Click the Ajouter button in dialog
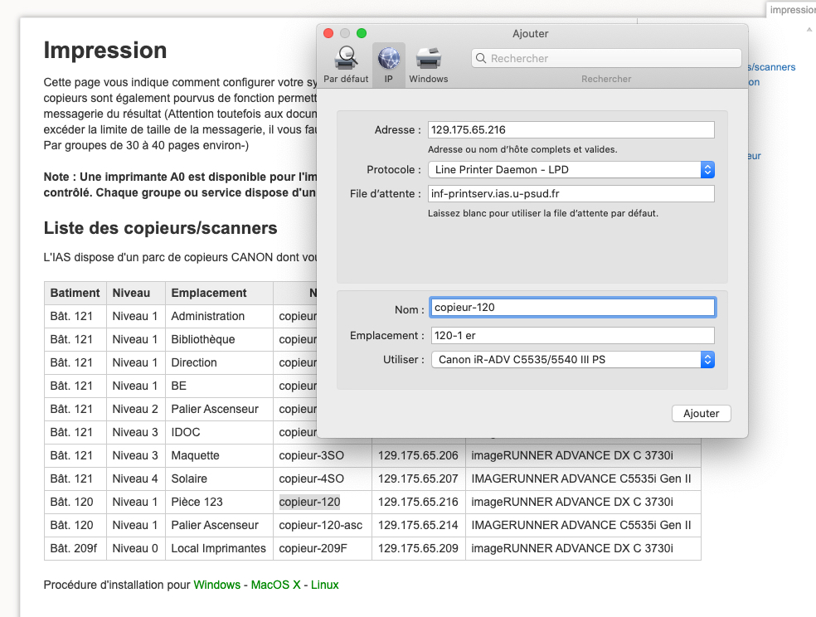Image resolution: width=816 pixels, height=617 pixels. (x=701, y=414)
